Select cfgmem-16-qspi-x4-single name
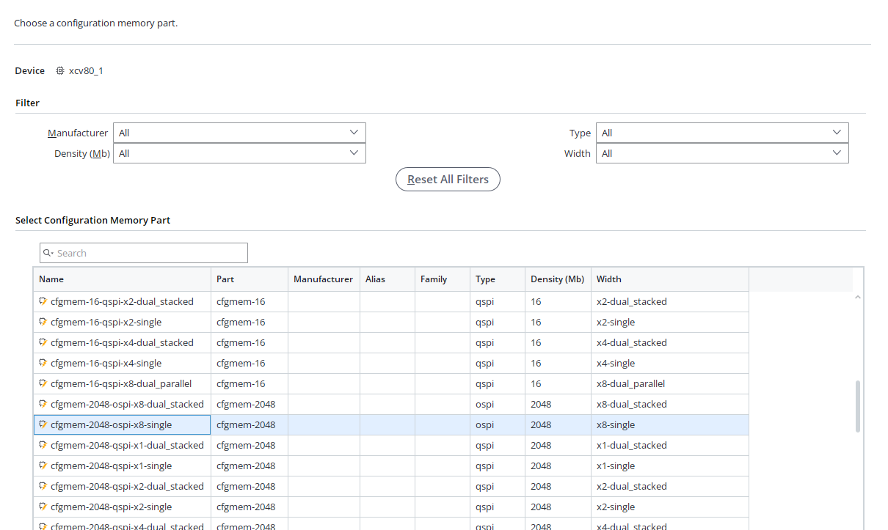This screenshot has height=530, width=888. tap(106, 363)
